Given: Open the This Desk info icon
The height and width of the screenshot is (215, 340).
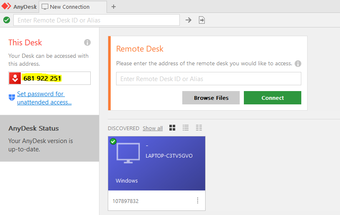Looking at the screenshot, I should (x=87, y=42).
